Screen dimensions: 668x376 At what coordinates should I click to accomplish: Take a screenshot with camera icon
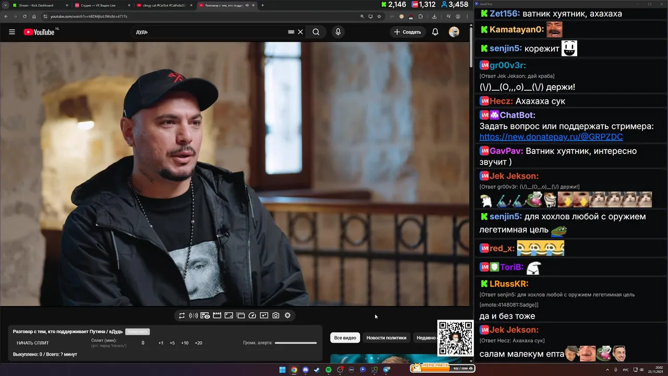[276, 315]
